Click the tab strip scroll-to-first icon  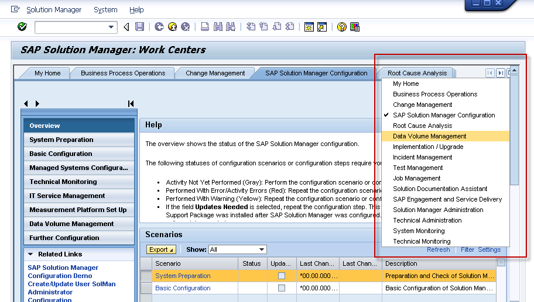coord(489,72)
